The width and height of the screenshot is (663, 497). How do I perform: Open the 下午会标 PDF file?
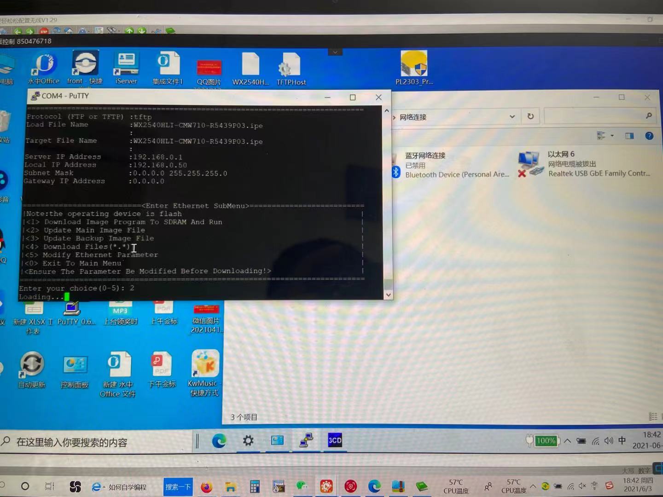click(162, 370)
